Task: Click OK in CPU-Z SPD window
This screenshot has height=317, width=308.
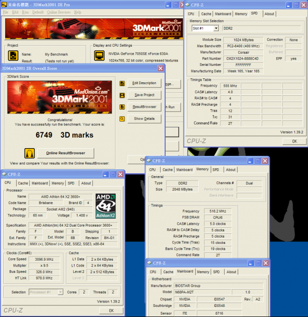Action: [x=295, y=141]
